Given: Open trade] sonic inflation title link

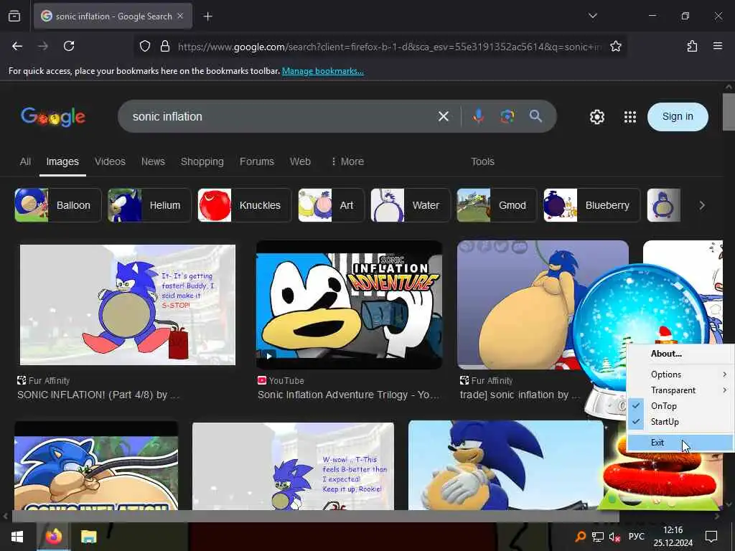Looking at the screenshot, I should tap(520, 395).
